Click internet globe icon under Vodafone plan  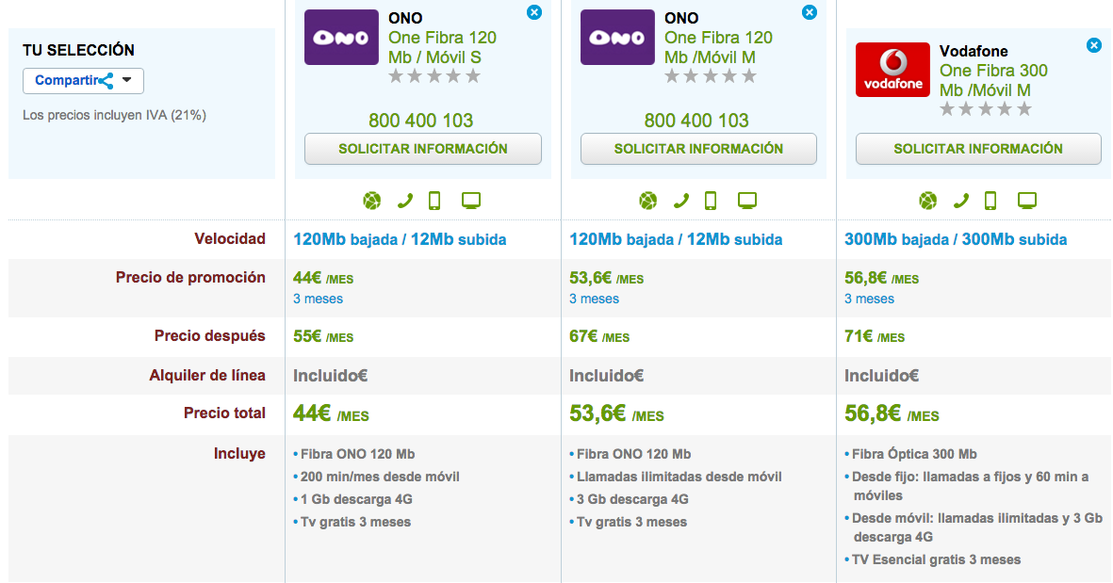click(x=927, y=202)
